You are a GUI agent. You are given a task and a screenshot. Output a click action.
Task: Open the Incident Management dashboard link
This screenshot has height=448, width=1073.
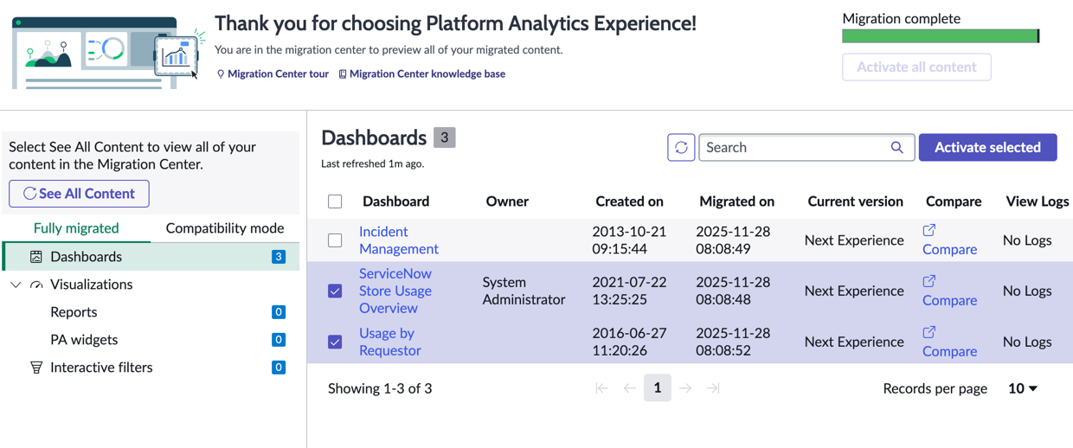tap(398, 240)
